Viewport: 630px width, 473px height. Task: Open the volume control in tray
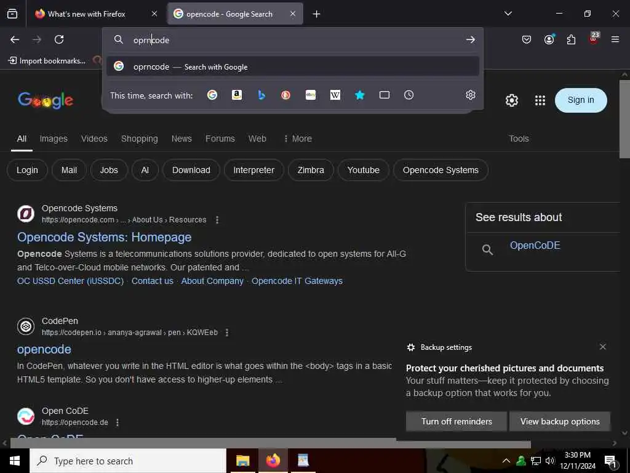[550, 461]
